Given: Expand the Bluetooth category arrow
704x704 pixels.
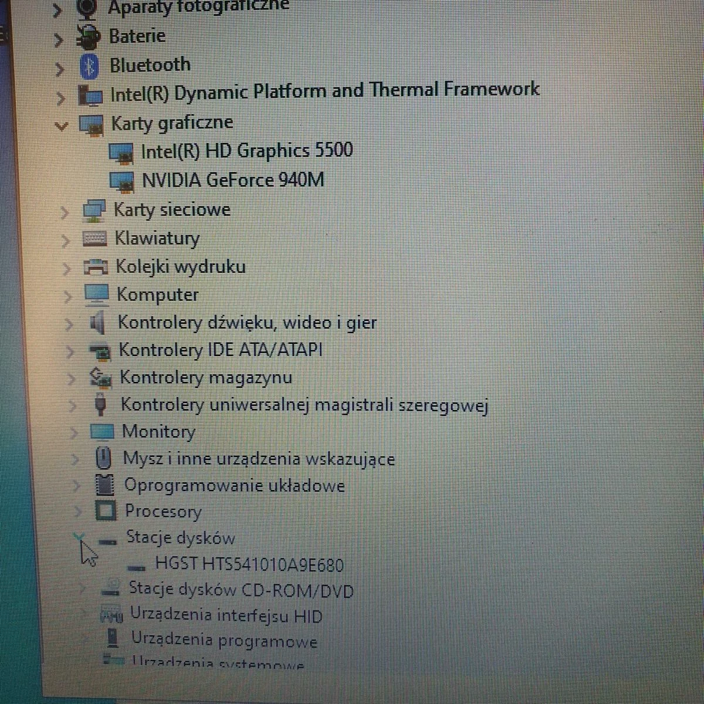Looking at the screenshot, I should click(59, 69).
